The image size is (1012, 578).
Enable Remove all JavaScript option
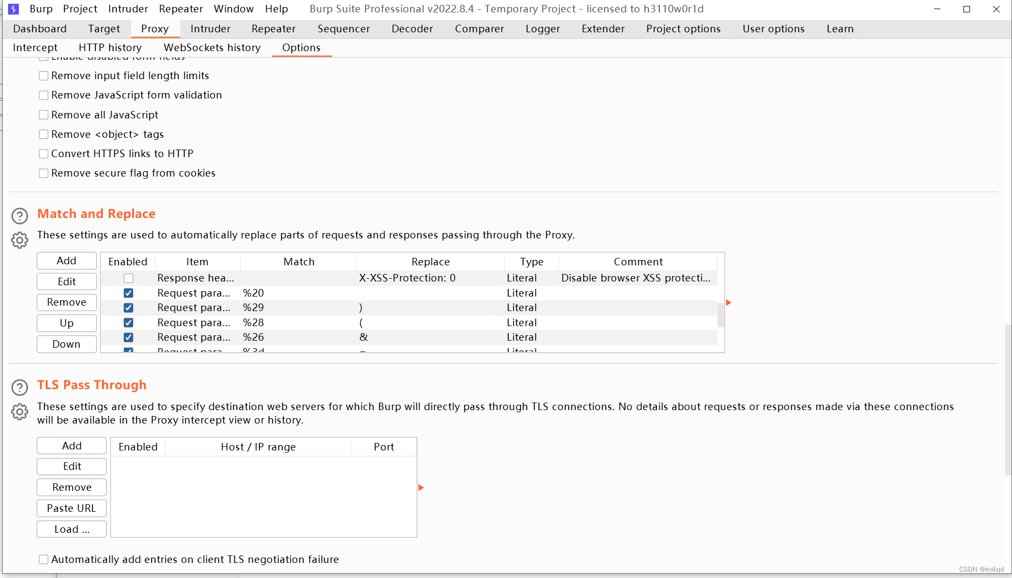(x=44, y=115)
